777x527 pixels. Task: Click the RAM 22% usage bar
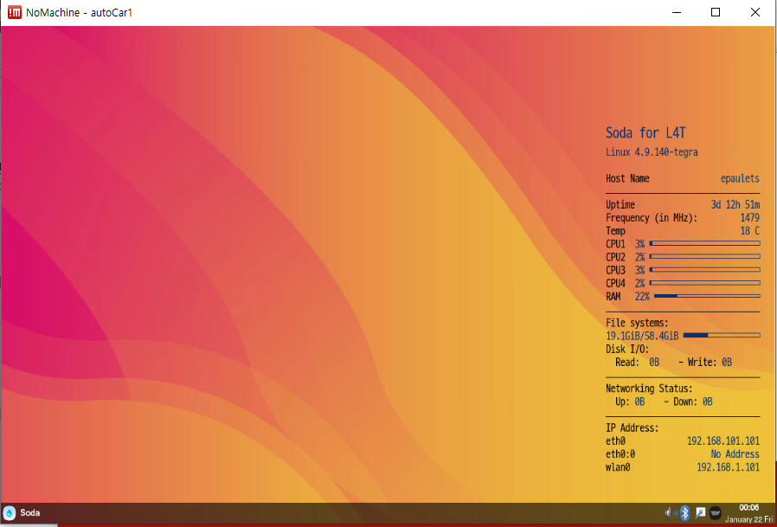pyautogui.click(x=707, y=296)
